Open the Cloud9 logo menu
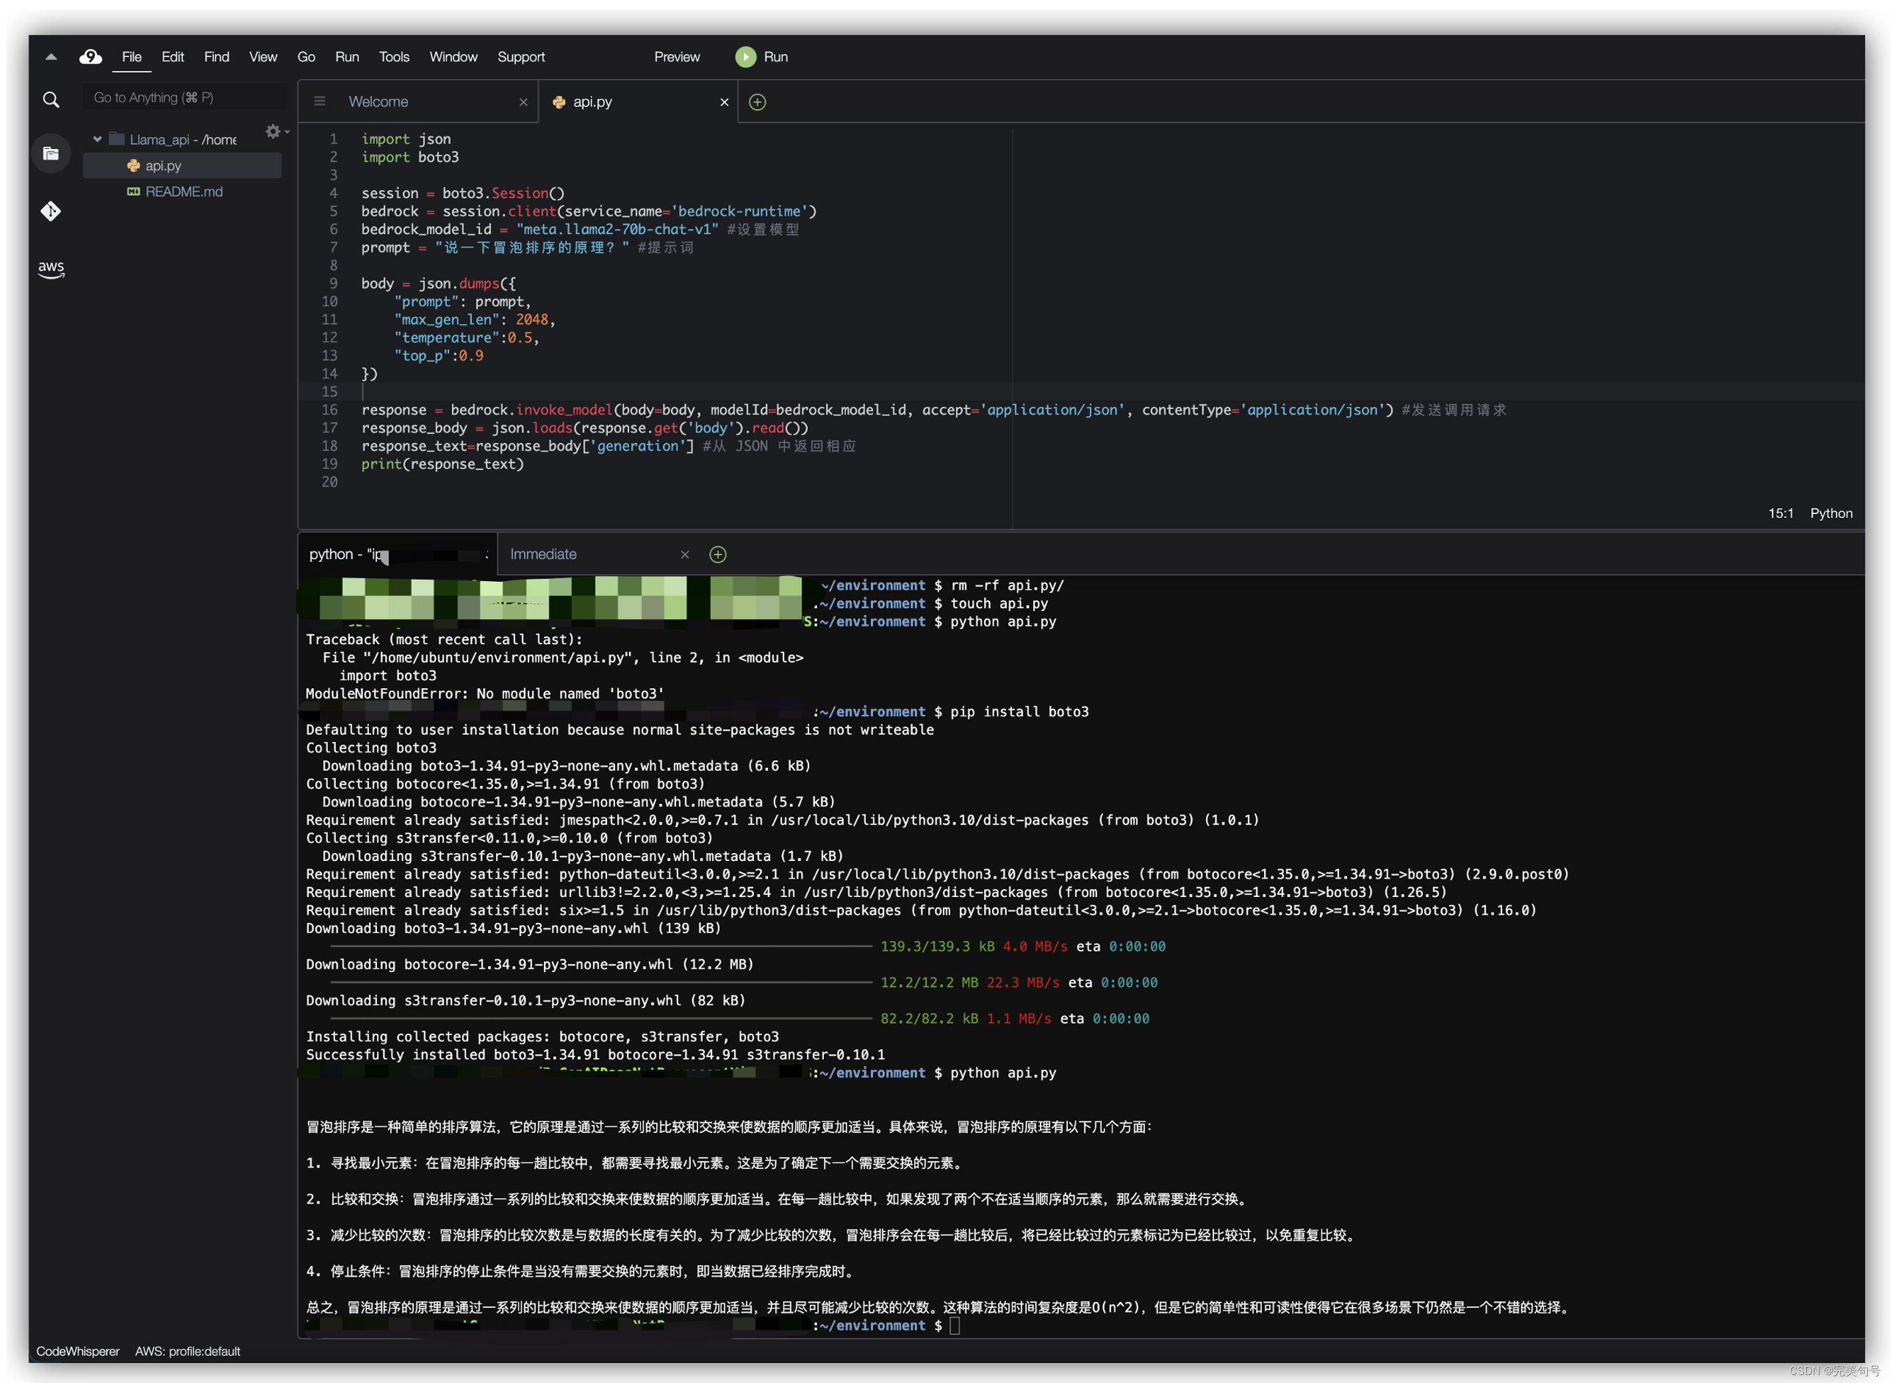The width and height of the screenshot is (1891, 1383). pos(90,57)
